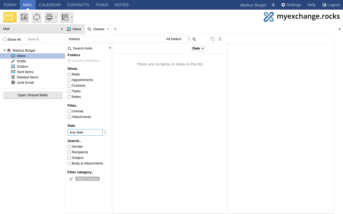Click the category tag icon
Image resolution: width=343 pixels, height=214 pixels.
pyautogui.click(x=71, y=179)
